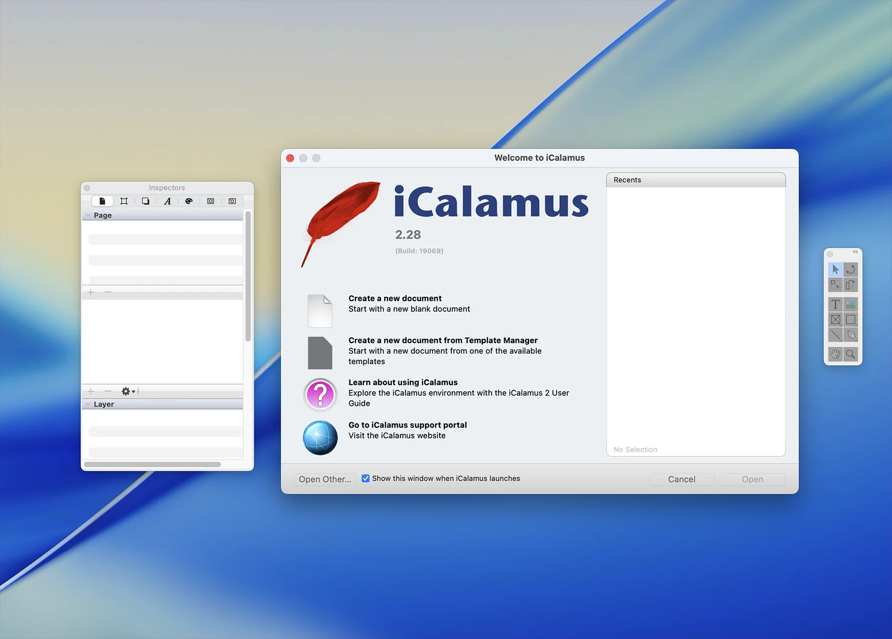Select the Rotate tool

851,270
